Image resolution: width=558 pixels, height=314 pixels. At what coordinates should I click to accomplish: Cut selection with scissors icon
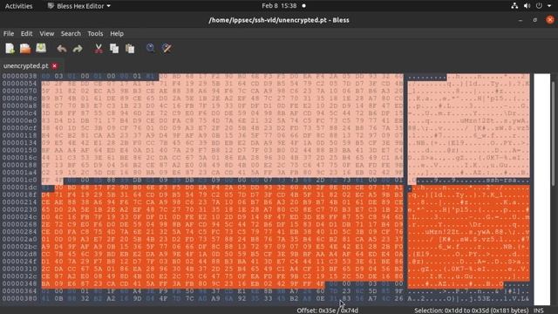[99, 49]
